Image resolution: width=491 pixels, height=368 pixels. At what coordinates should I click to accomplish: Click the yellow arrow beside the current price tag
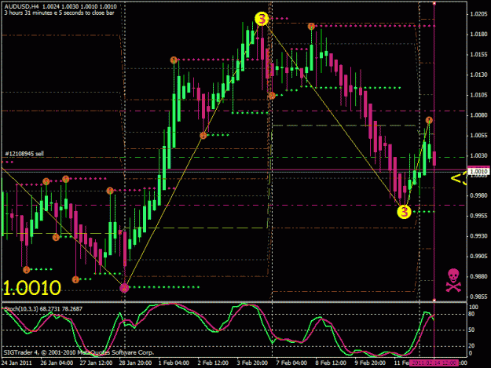tap(458, 179)
